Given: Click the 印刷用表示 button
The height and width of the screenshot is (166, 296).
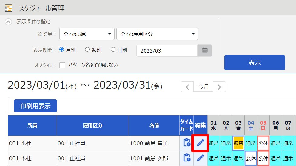Looking at the screenshot, I should tap(35, 106).
